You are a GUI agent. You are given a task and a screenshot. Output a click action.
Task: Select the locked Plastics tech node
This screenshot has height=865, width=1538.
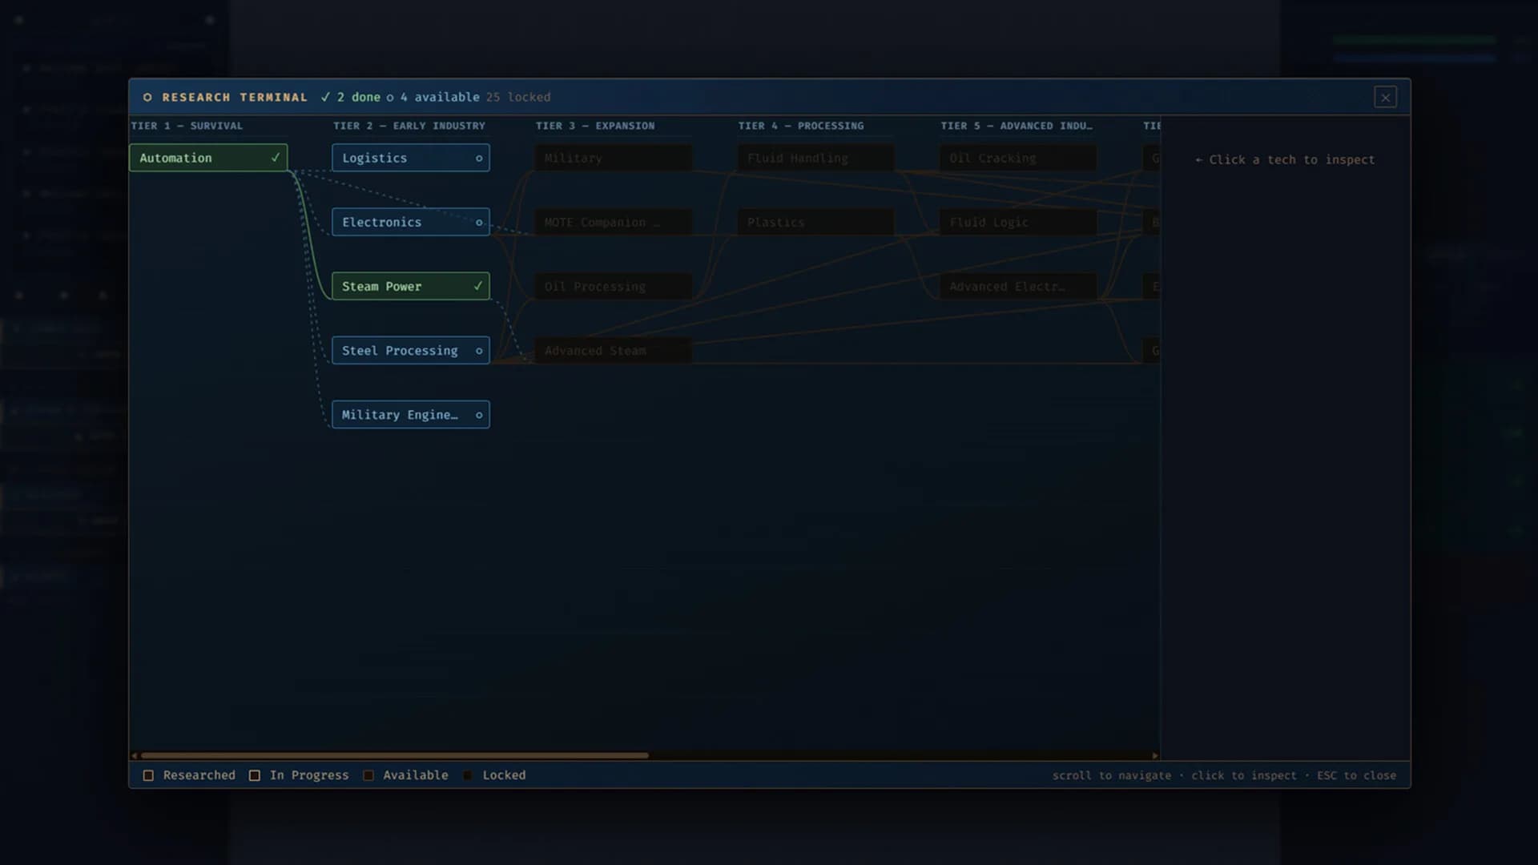(x=815, y=222)
